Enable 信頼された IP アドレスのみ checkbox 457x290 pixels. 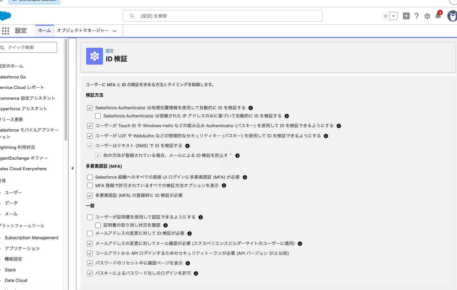(98, 116)
